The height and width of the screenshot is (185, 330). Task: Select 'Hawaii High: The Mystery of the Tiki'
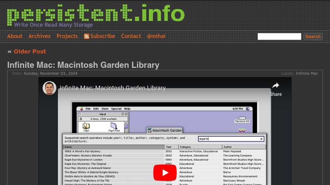point(87,181)
